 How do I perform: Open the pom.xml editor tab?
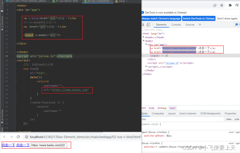tap(26, 1)
